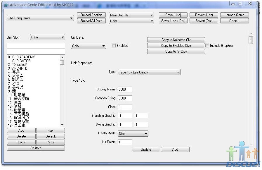Click the Class input field
The width and height of the screenshot is (262, 170).
125,107
